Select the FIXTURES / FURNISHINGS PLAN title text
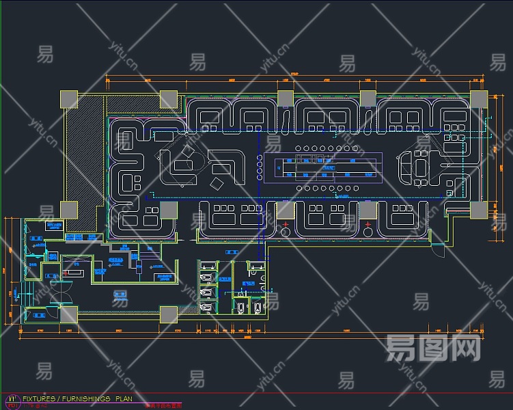Screen dimensions: 513x410 tap(78, 398)
